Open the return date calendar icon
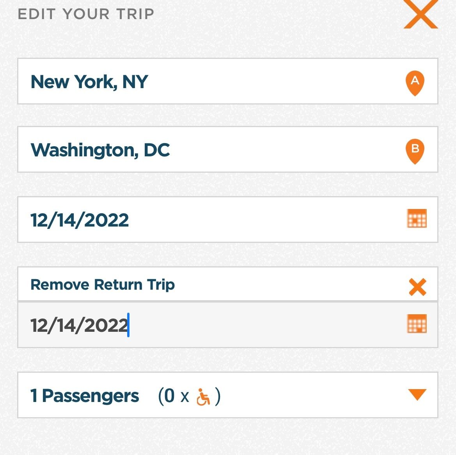Image resolution: width=456 pixels, height=455 pixels. click(417, 324)
